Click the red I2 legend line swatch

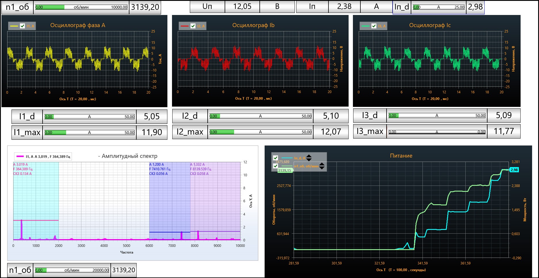pos(185,26)
